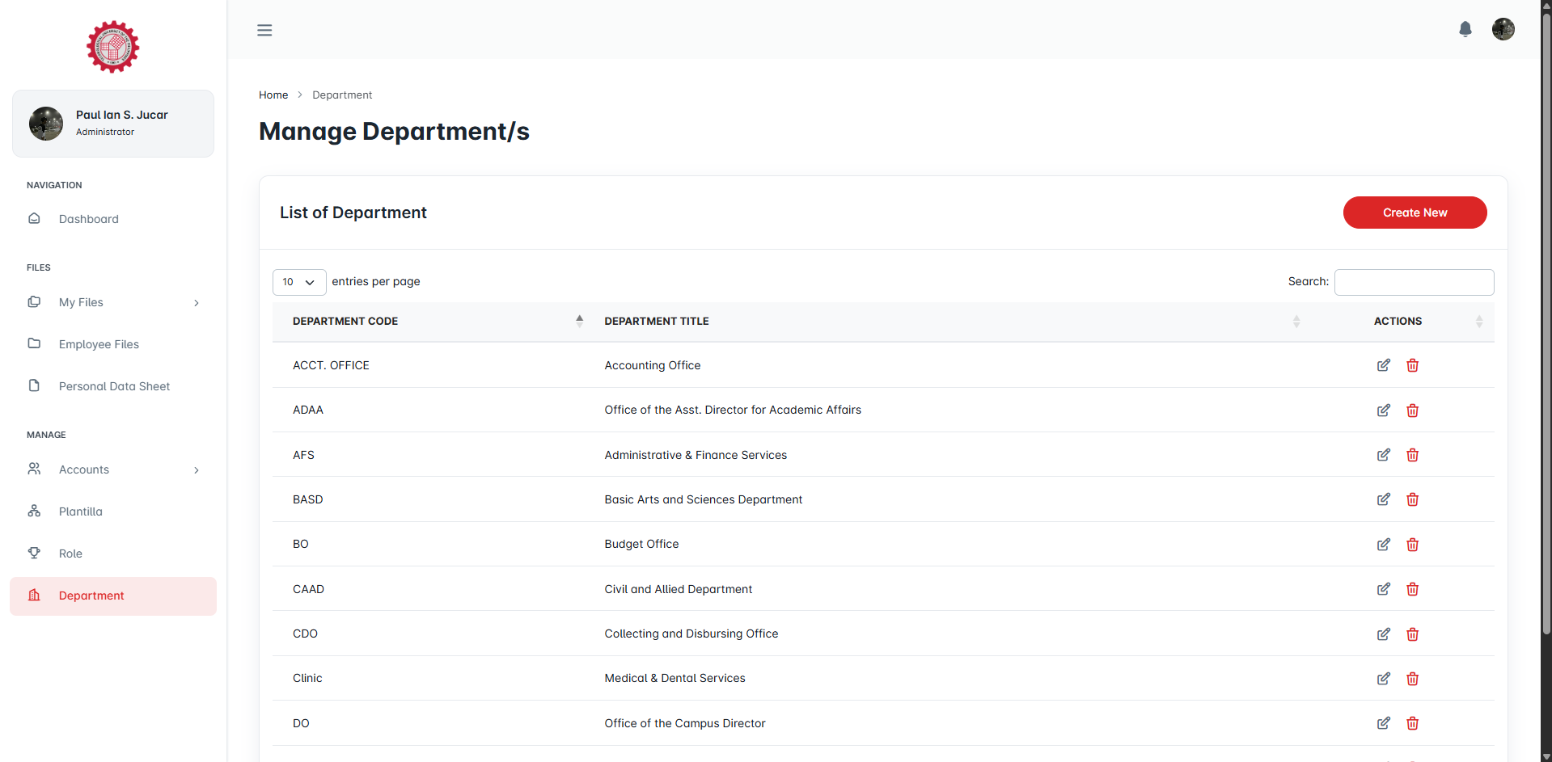Delete the ADAA department row

click(1412, 410)
